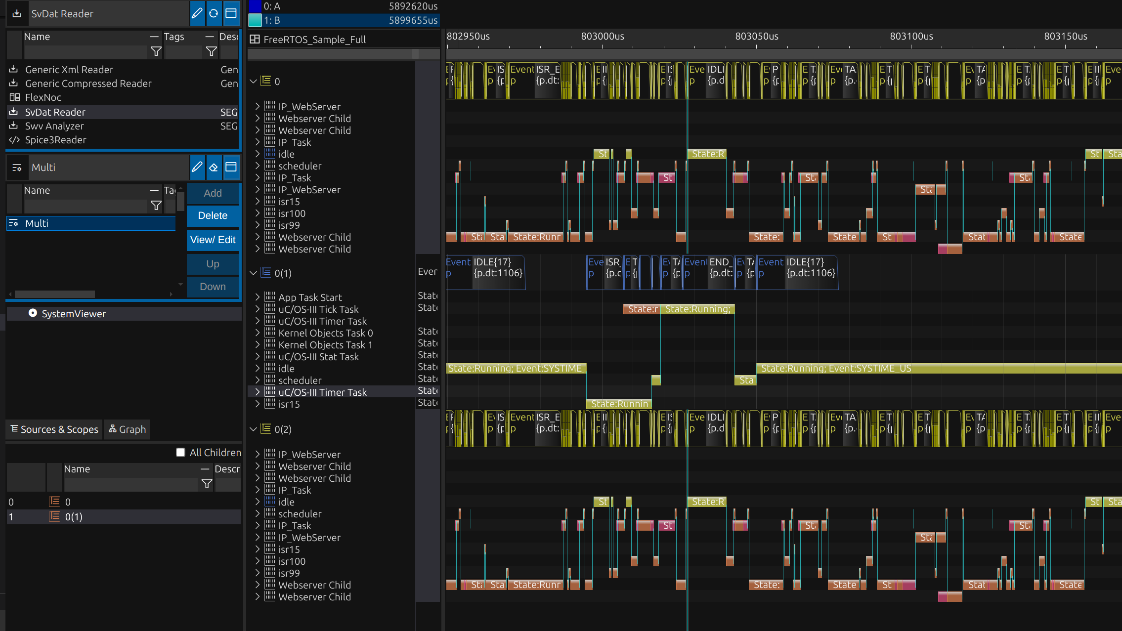Click the Name filter funnel in Multi panel
The width and height of the screenshot is (1122, 631).
pos(156,206)
